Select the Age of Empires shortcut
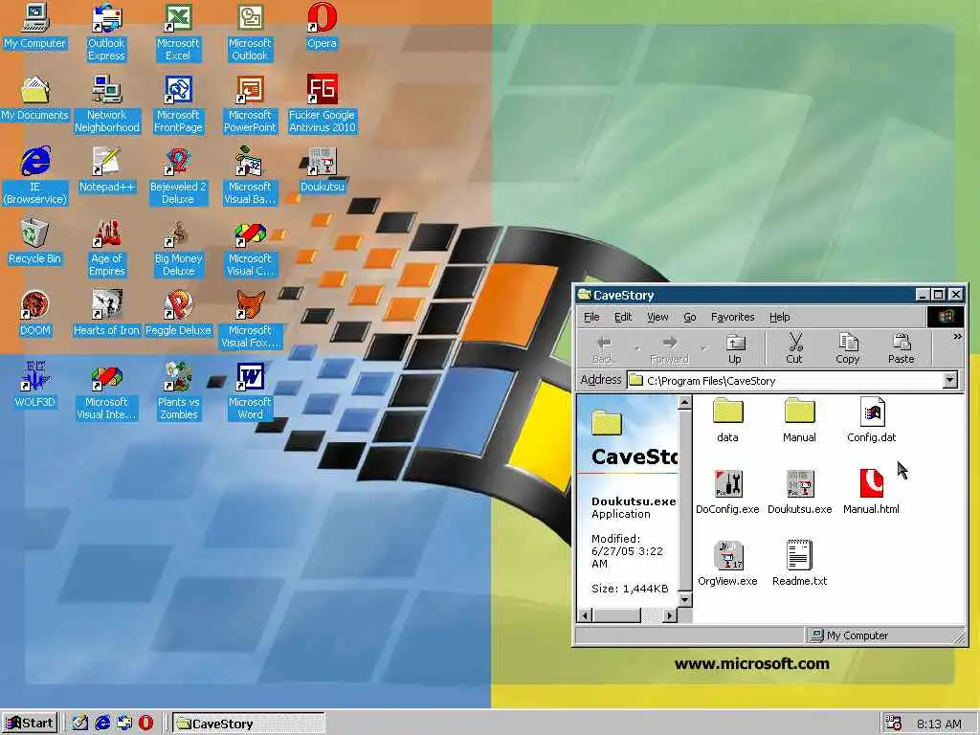Screen dimensions: 980x735 point(107,248)
